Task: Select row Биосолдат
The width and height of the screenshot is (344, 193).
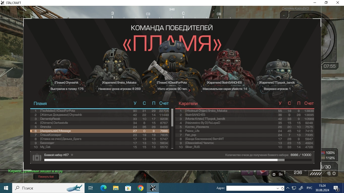Action: 100,143
